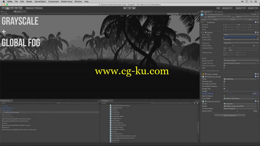Screen dimensions: 260x146
Task: Toggle the Grayscale script checkbox
Action: click(206, 102)
